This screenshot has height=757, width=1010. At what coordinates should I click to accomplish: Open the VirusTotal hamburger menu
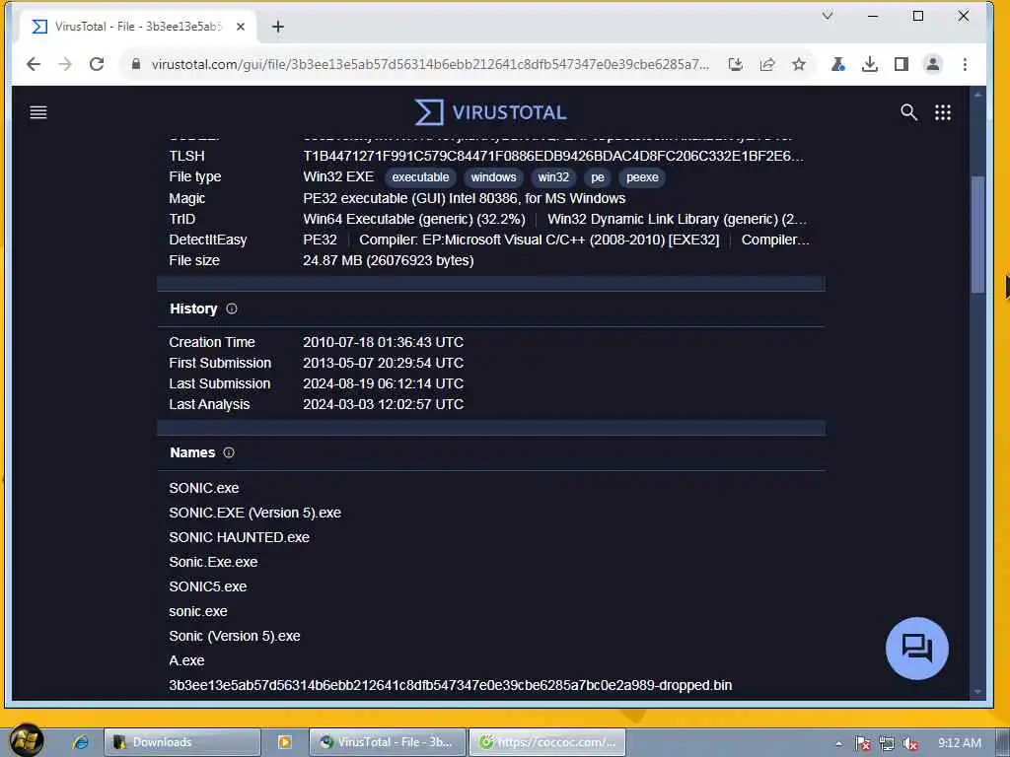click(x=38, y=112)
